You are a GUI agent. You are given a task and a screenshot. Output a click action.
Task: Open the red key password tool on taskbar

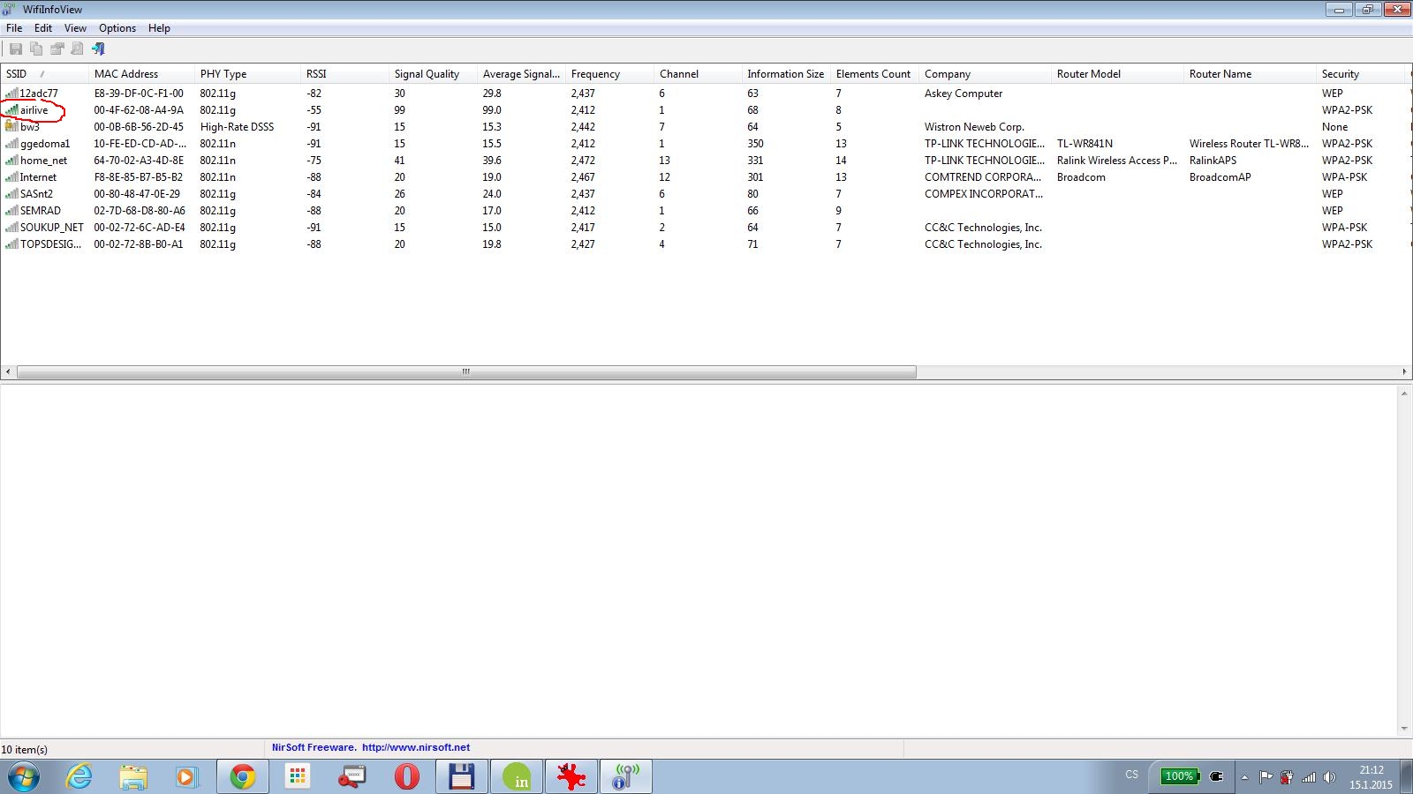click(x=352, y=777)
